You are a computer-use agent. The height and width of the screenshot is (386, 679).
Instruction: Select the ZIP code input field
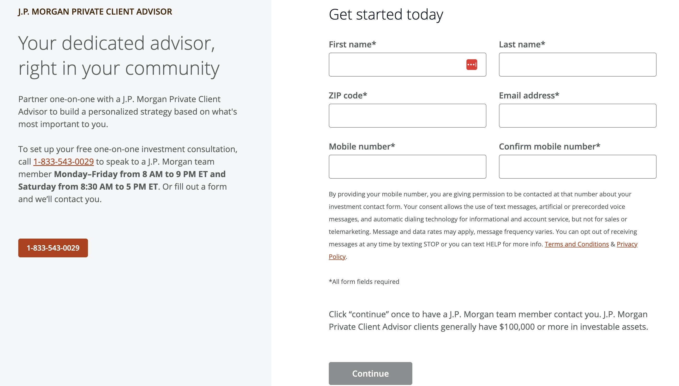[x=407, y=116]
